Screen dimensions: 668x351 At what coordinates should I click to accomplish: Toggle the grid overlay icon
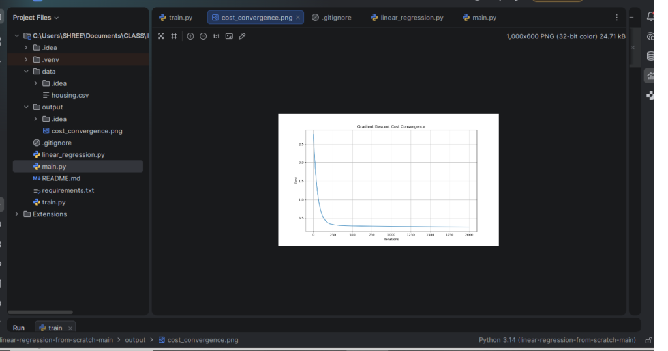tap(174, 36)
